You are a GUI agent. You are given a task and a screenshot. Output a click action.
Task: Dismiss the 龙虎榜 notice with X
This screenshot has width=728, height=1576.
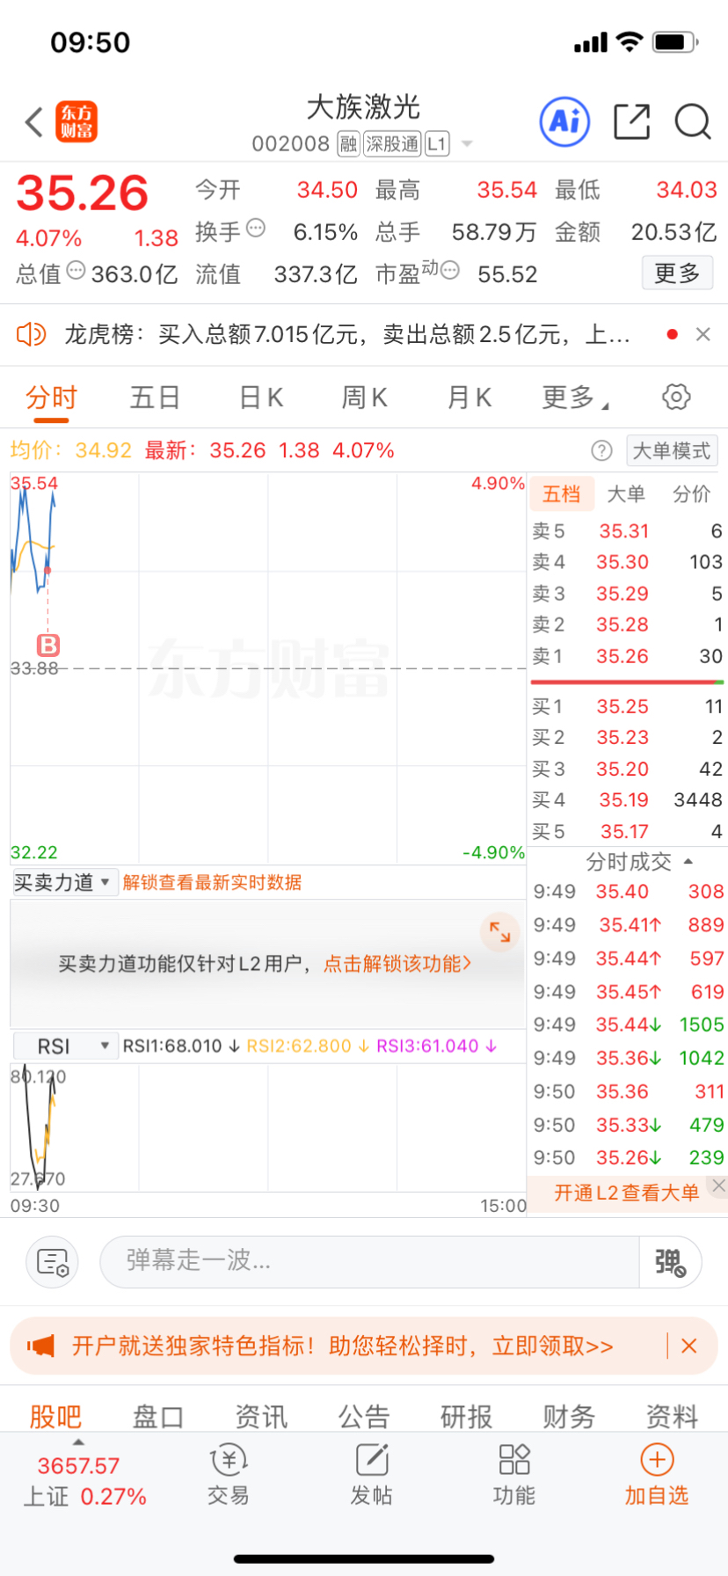pos(703,334)
